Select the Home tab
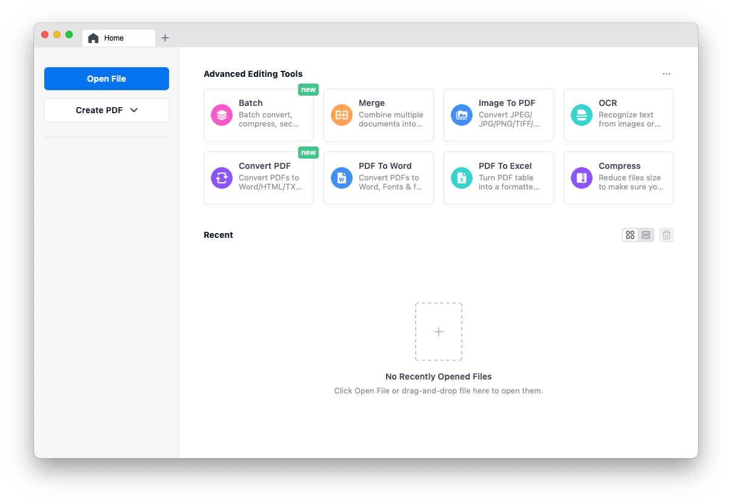Image resolution: width=732 pixels, height=503 pixels. coord(118,38)
